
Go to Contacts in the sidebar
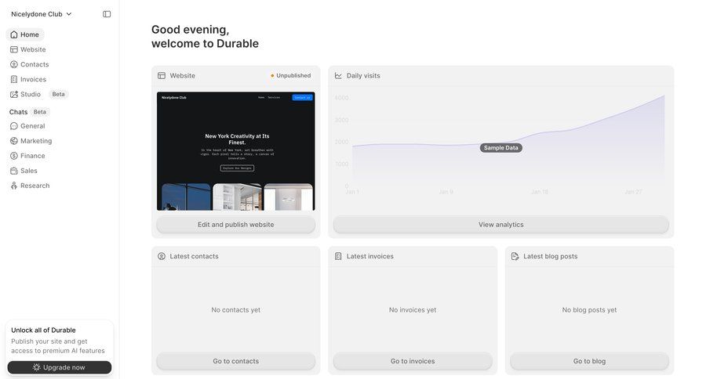click(x=34, y=64)
